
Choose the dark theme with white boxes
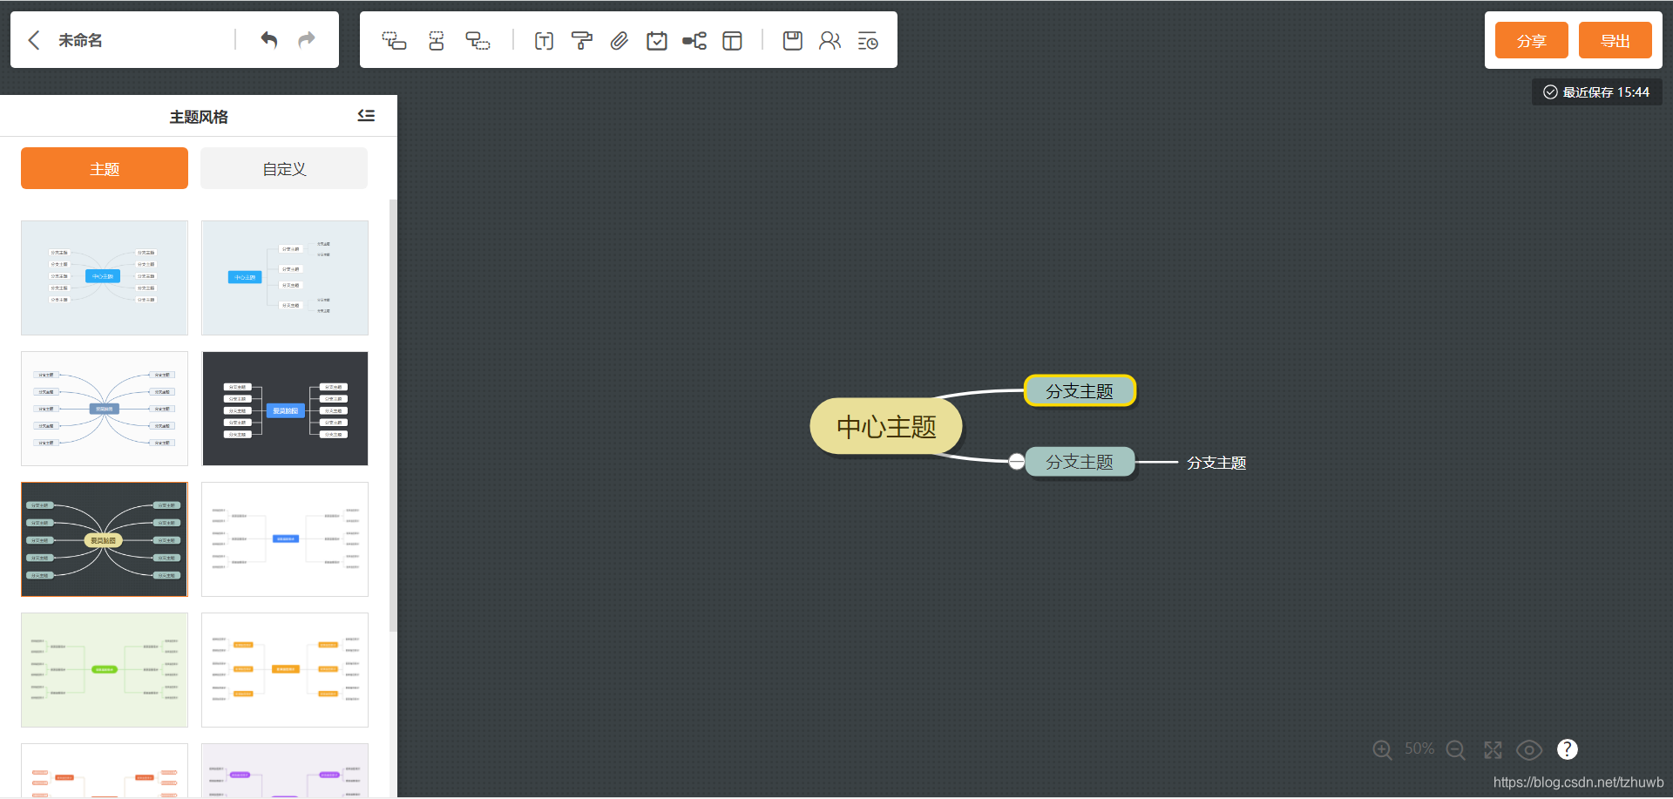(285, 409)
